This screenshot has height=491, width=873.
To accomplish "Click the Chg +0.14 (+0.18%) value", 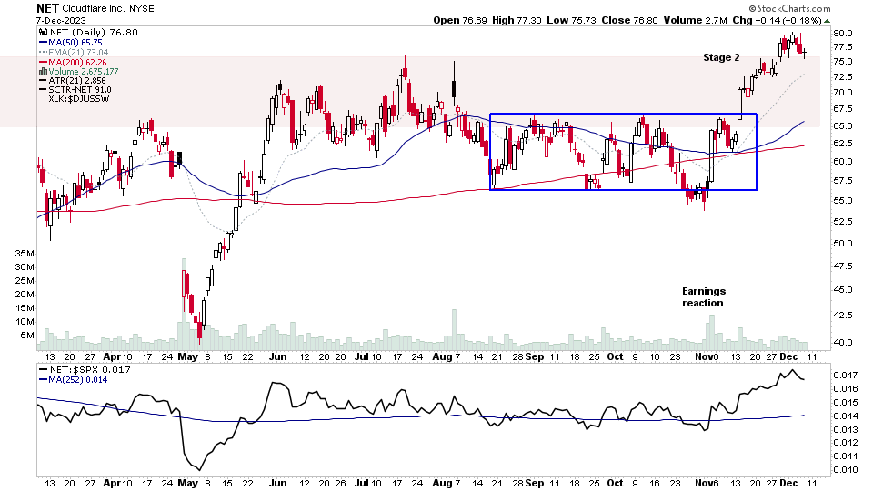I will 778,21.
